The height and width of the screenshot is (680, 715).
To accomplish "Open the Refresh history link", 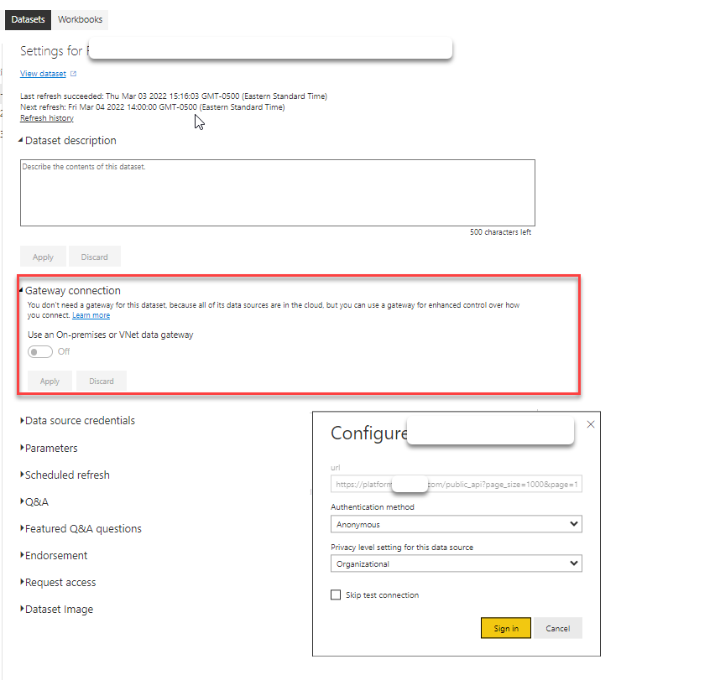I will [46, 118].
